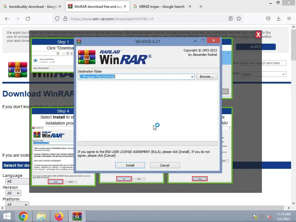Screen dimensions: 296x222
Task: Click Cancel in the WinRAR installer
Action: tap(164, 165)
